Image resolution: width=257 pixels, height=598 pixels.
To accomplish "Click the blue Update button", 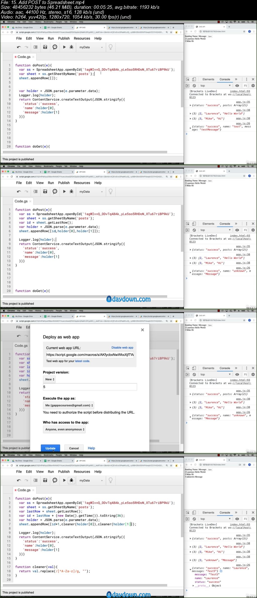I will coord(50,448).
